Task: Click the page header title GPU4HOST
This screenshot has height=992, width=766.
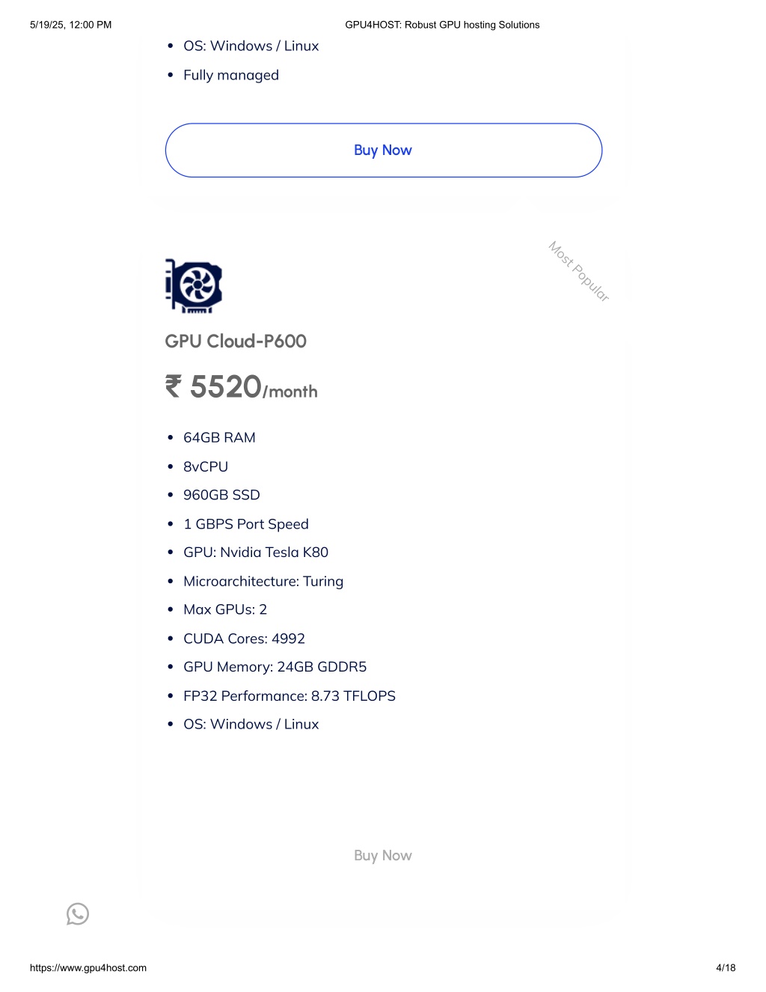Action: point(442,25)
